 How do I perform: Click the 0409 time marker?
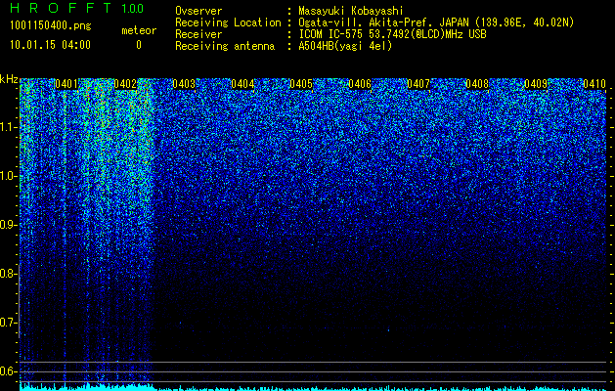click(x=536, y=84)
